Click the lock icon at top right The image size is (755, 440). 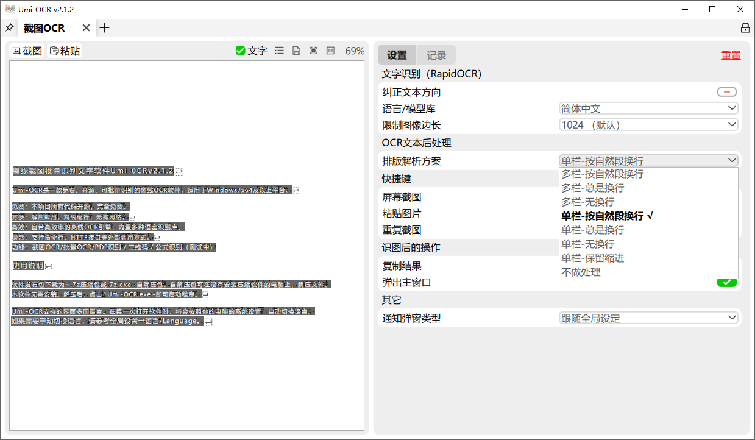pyautogui.click(x=745, y=28)
